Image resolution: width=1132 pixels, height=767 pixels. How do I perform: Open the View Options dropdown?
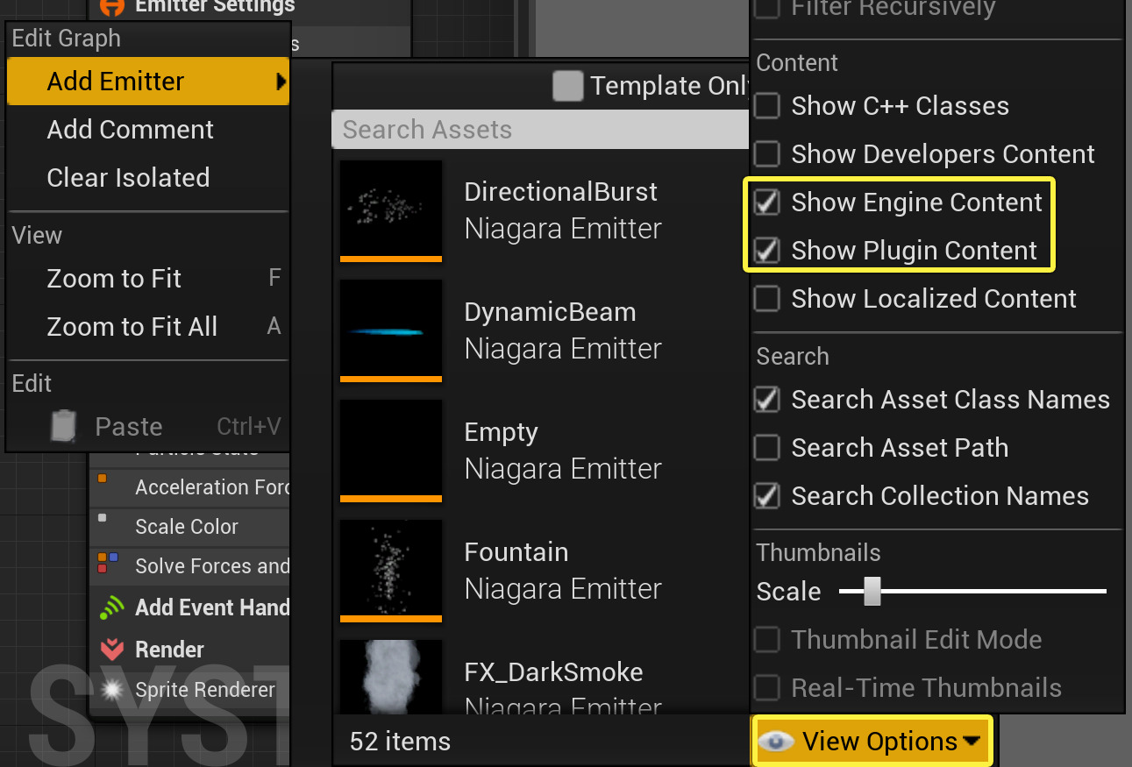[873, 742]
